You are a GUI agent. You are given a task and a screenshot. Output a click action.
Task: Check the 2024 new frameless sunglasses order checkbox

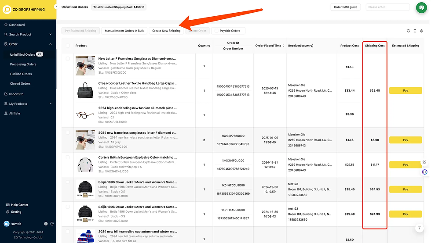68,132
